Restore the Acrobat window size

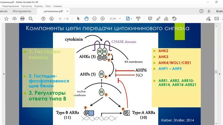pos(216,2)
